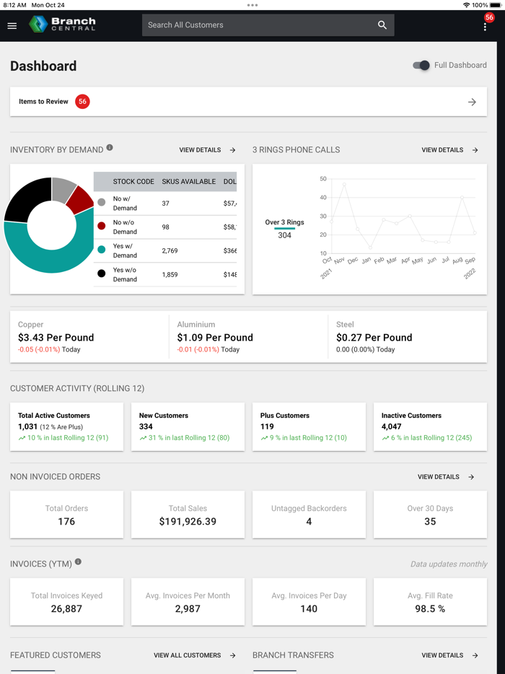Select the Copper price card

pos(89,337)
